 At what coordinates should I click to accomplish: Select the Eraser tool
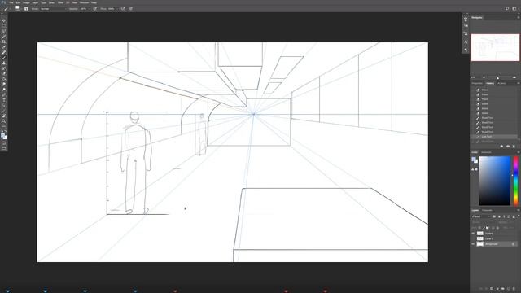pos(4,73)
